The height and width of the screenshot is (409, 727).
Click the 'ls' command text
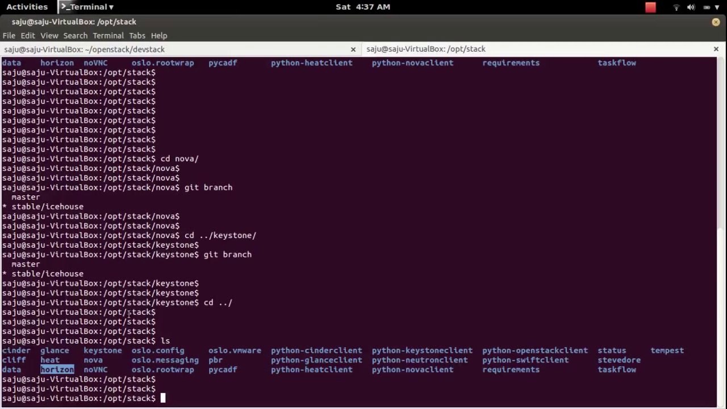(165, 341)
